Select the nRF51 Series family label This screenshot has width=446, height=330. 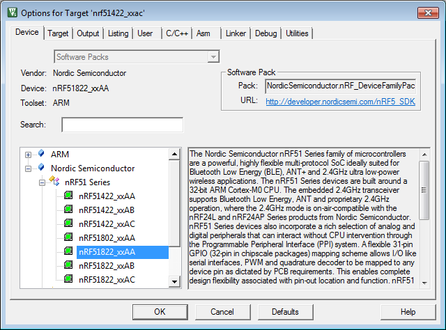87,182
